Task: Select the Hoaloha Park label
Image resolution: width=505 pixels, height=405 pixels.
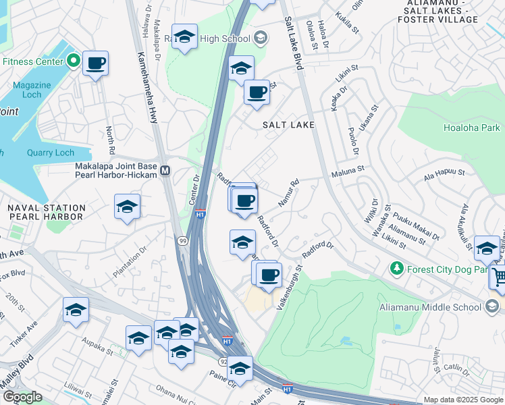Action: click(472, 128)
